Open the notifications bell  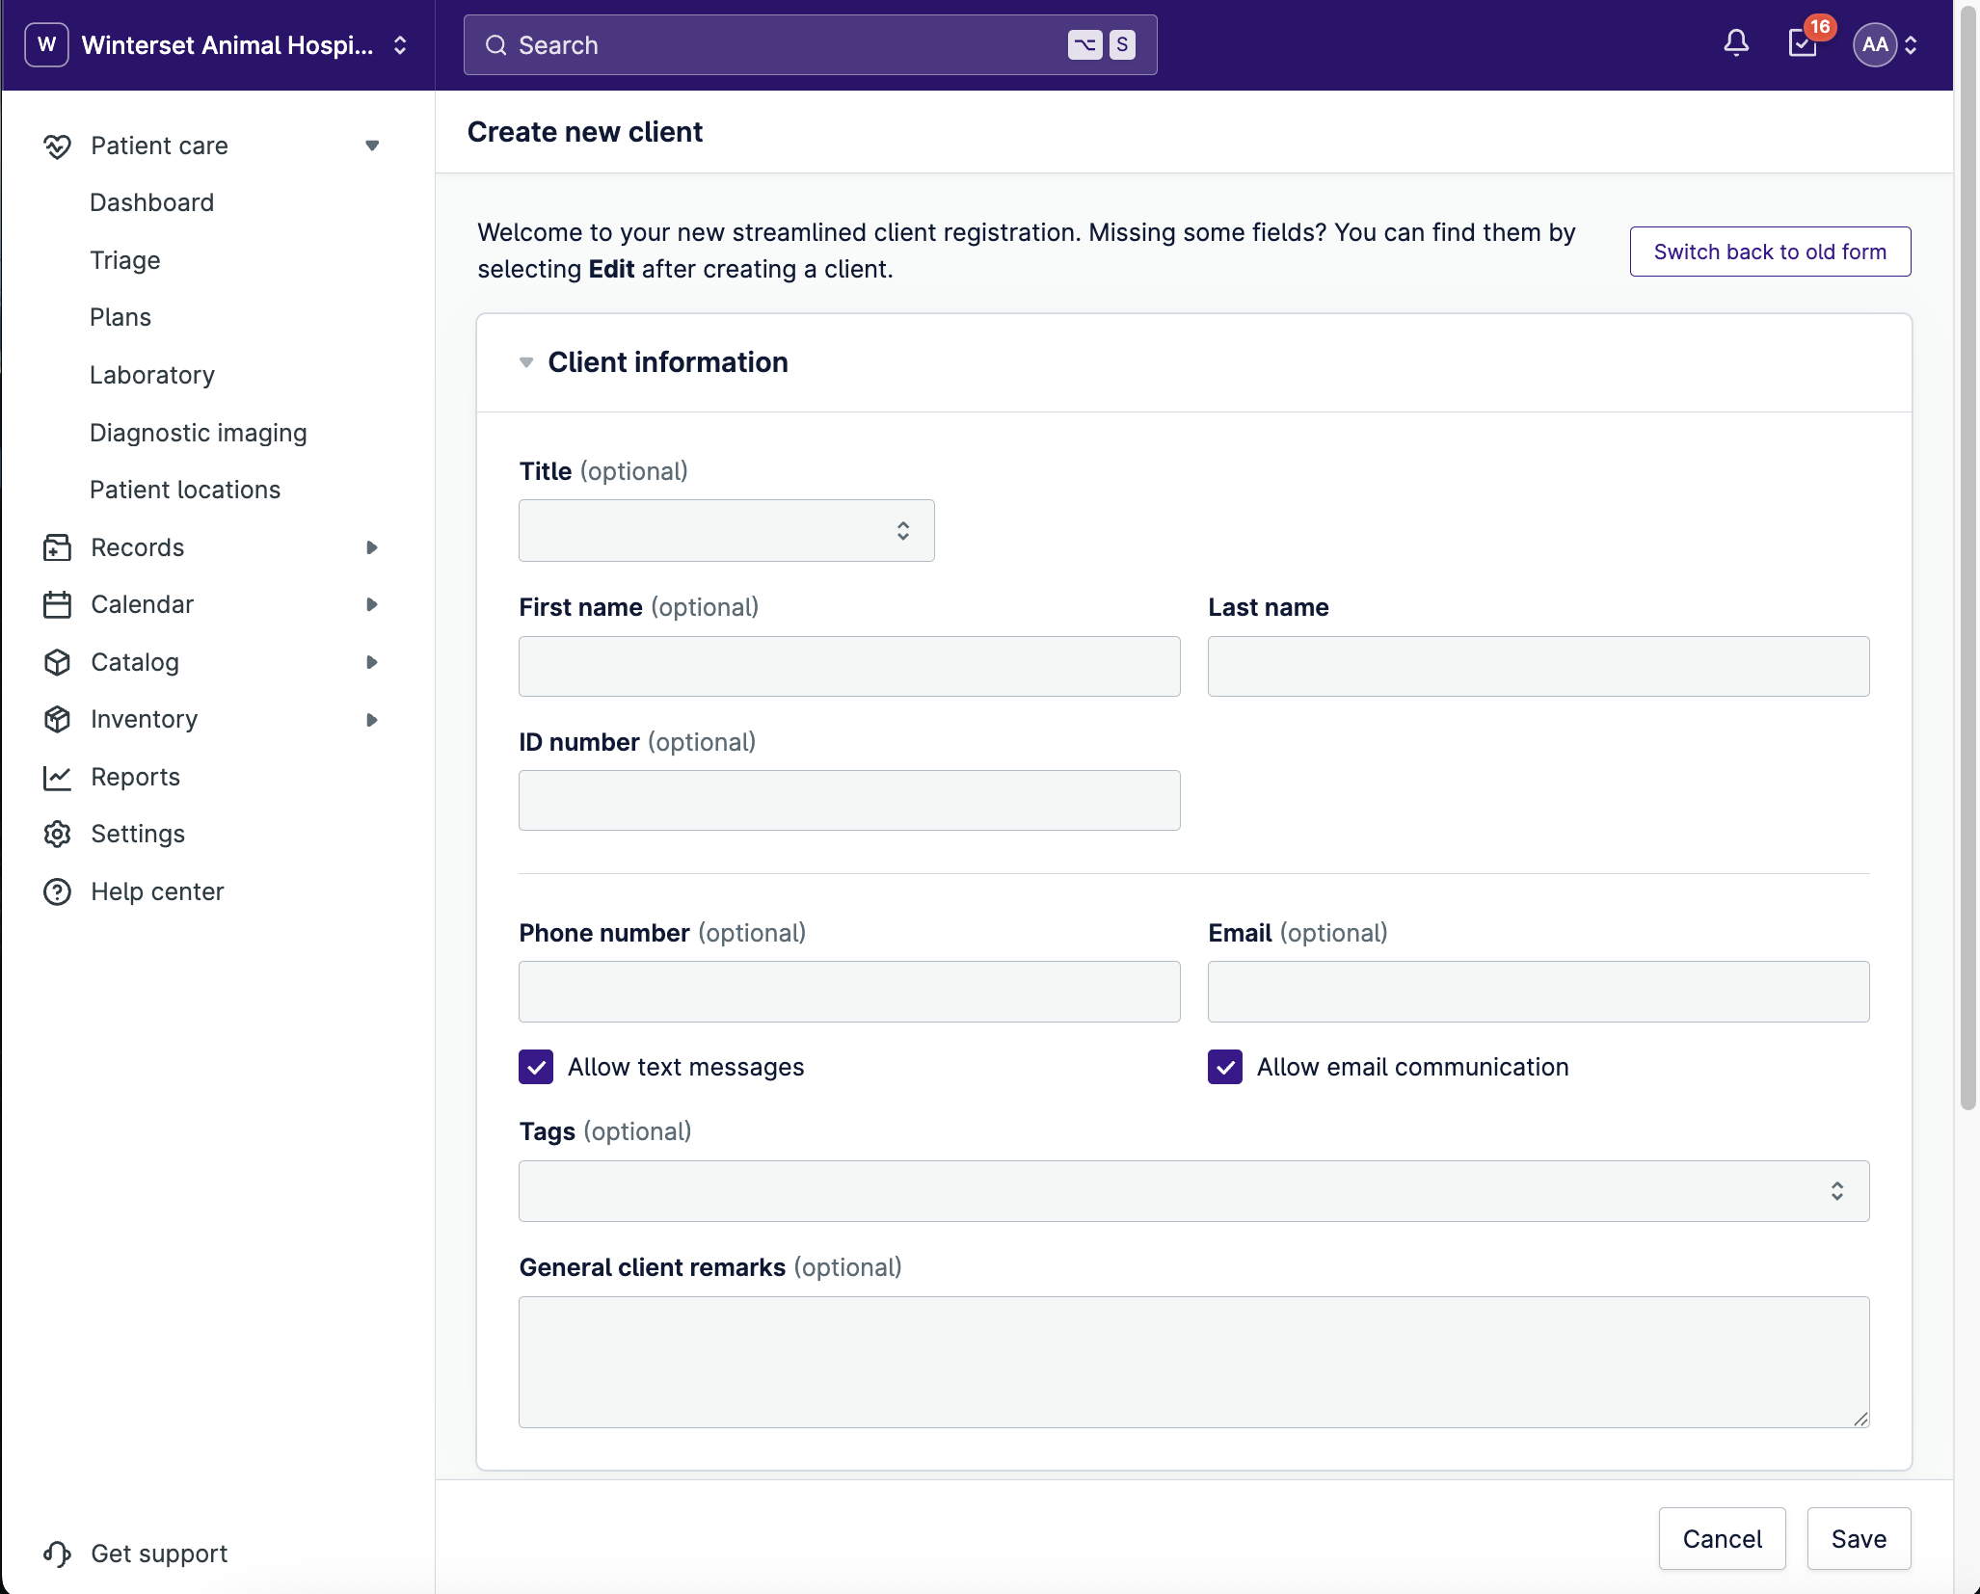pyautogui.click(x=1736, y=43)
